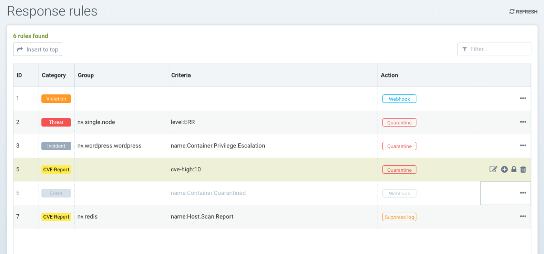This screenshot has width=544, height=254.
Task: Select the orange Violation category tag
Action: [x=56, y=98]
